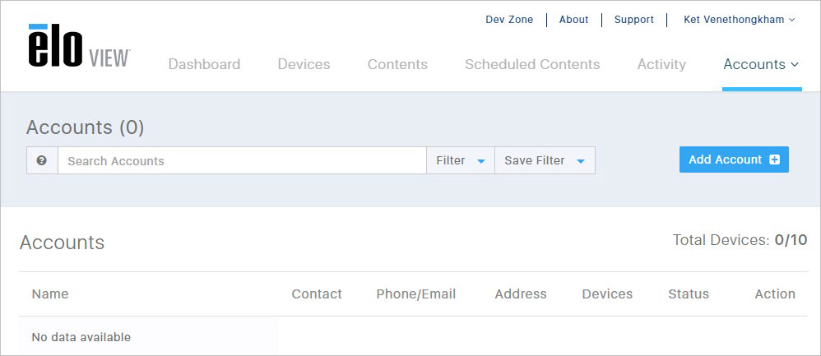
Task: Expand the Filter dropdown arrow
Action: click(481, 161)
